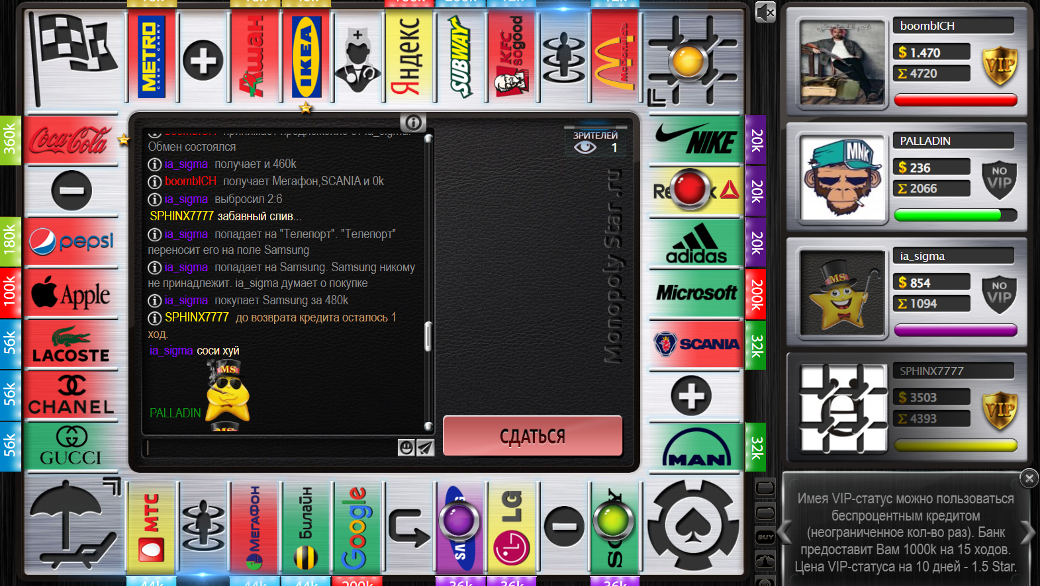Viewport: 1040px width, 586px height.
Task: Click PALLADIN's name beside the star sticker
Action: (x=175, y=413)
